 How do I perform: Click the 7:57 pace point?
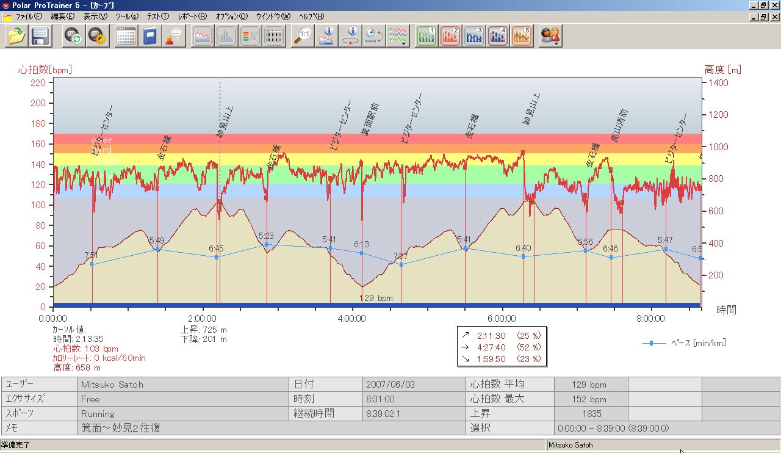coord(401,264)
